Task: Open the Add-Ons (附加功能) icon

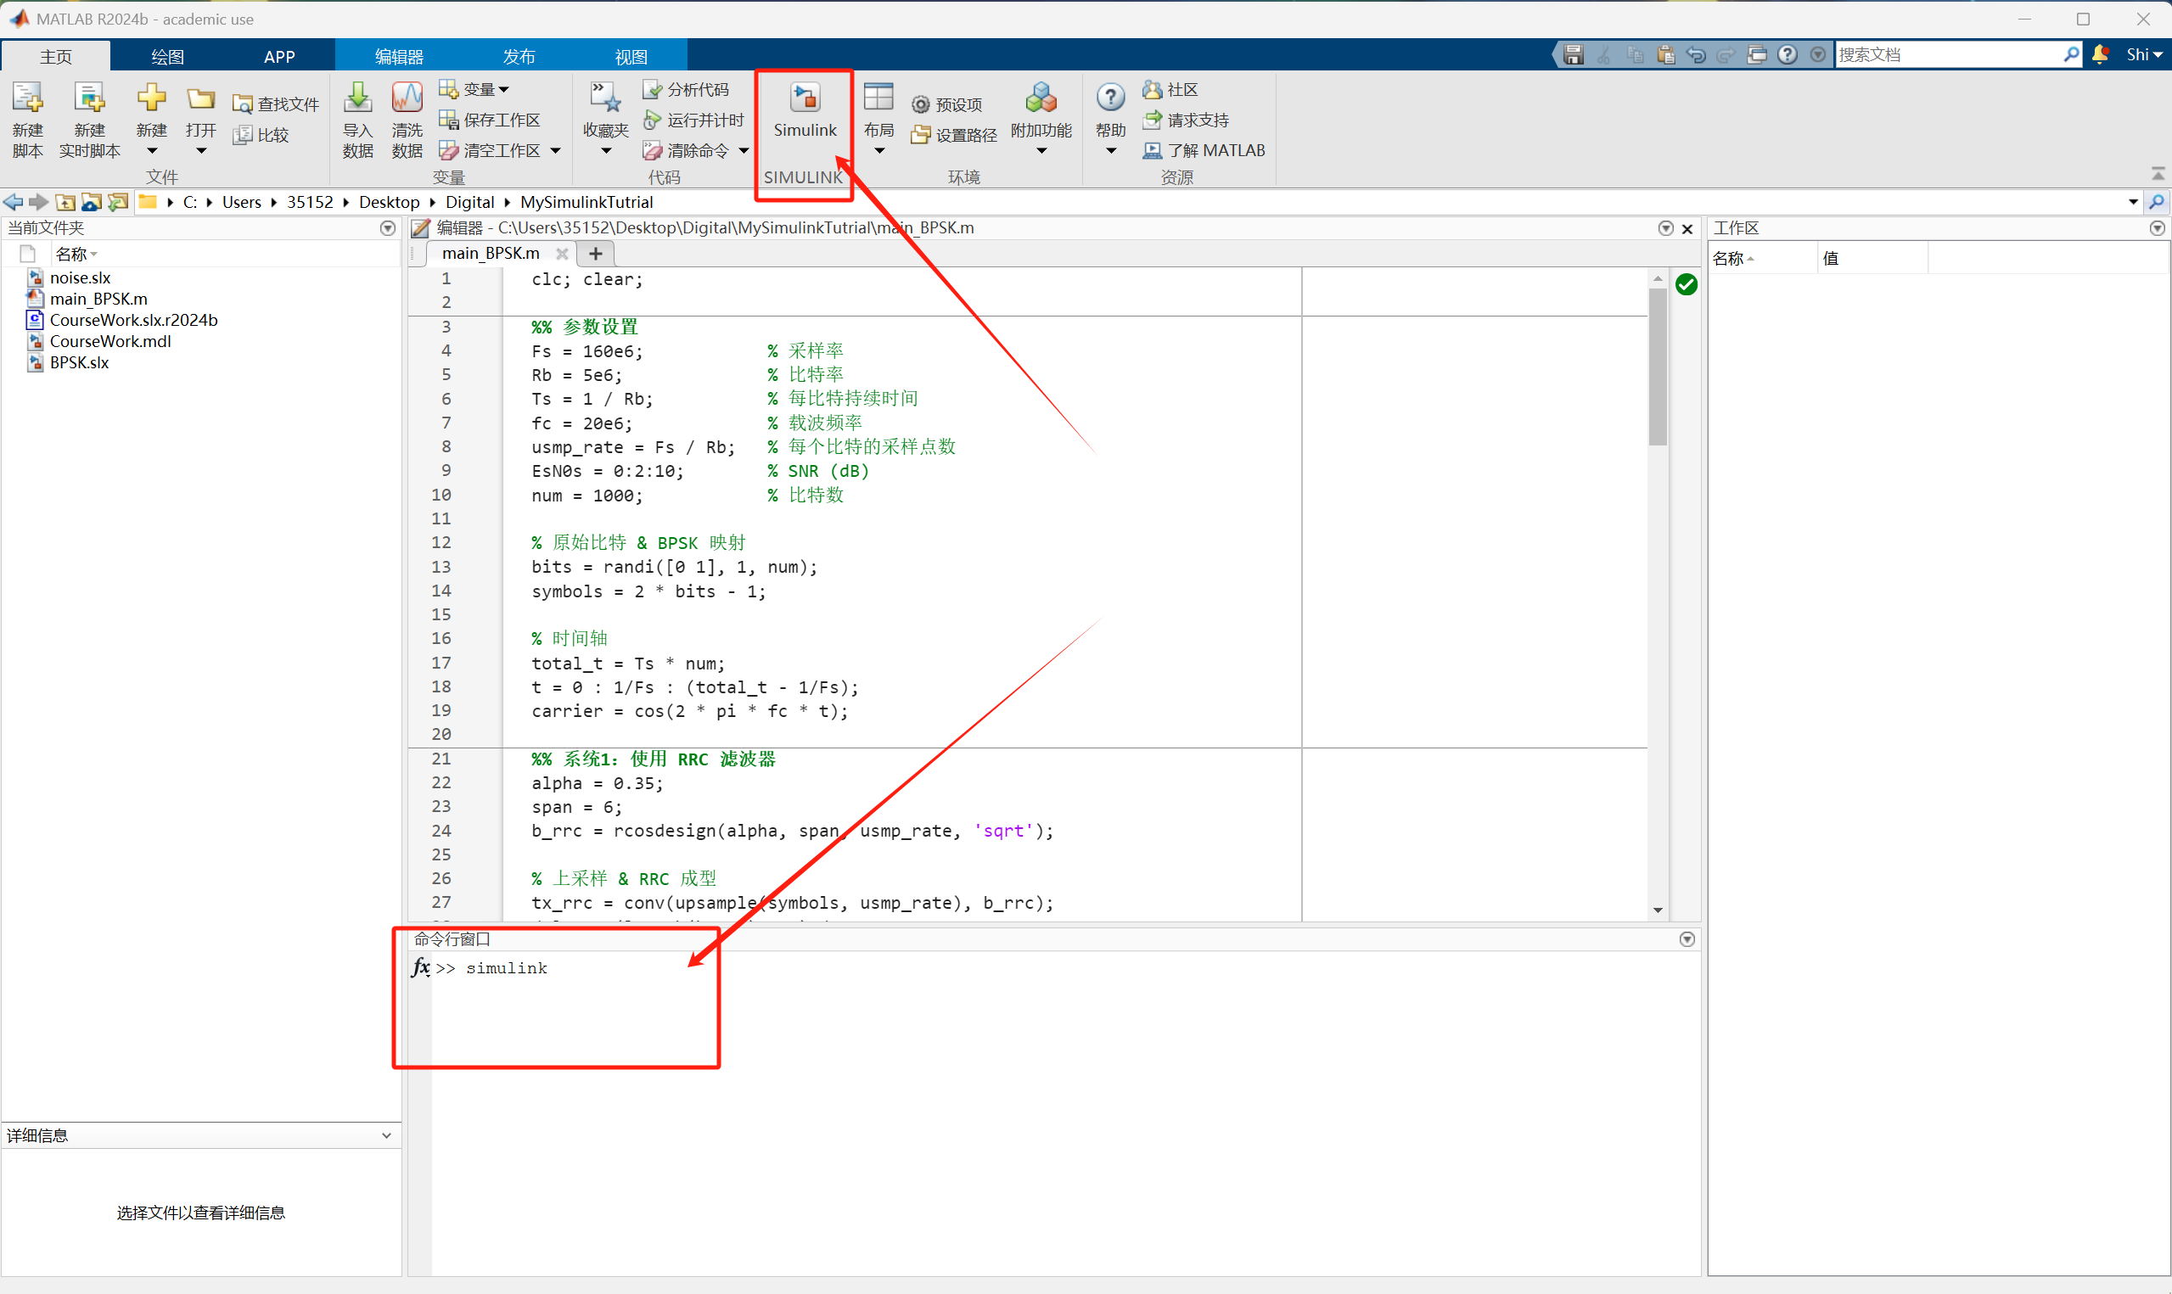Action: click(x=1041, y=98)
